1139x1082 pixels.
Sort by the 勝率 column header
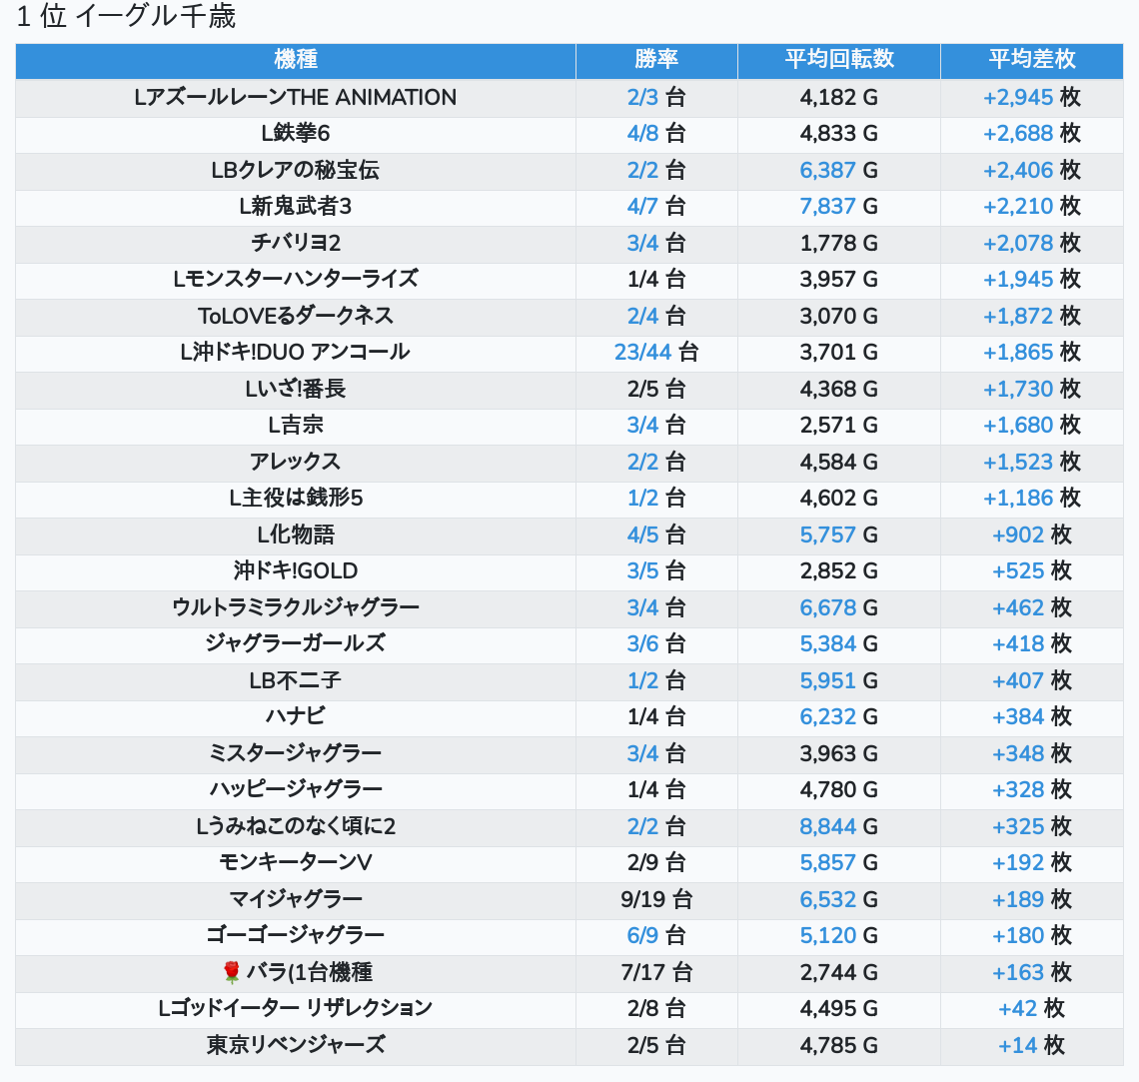pyautogui.click(x=656, y=60)
